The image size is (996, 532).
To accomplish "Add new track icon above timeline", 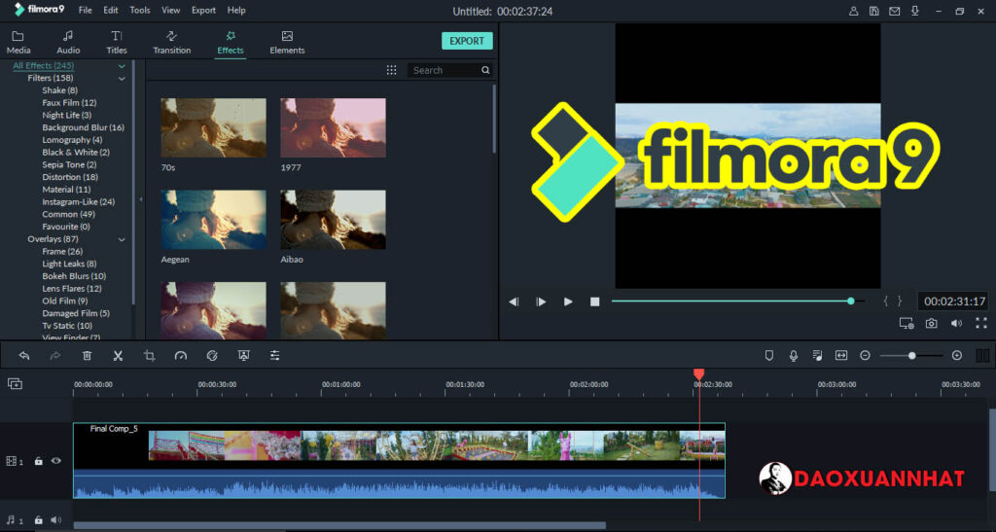I will click(15, 383).
